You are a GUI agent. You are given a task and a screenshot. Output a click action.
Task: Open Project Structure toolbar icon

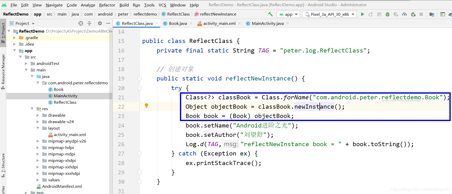[432, 14]
